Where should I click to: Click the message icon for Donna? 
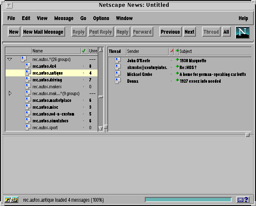118,81
